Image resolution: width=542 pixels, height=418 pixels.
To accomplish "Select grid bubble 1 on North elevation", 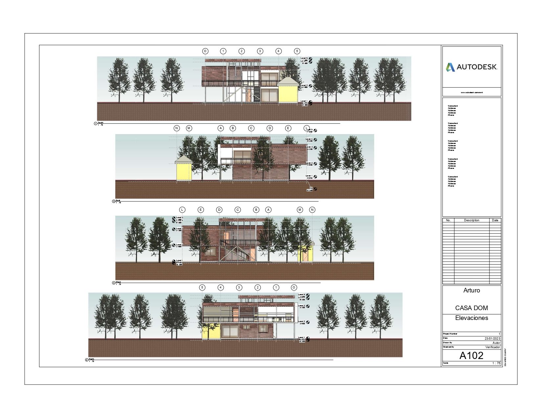I will (x=276, y=288).
